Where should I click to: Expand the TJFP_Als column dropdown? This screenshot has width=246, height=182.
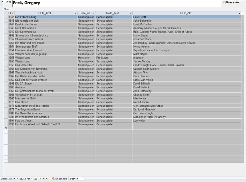point(239,13)
